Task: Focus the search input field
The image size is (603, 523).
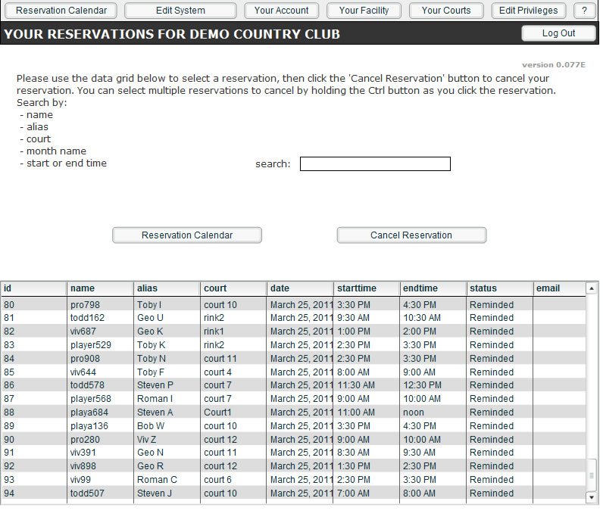Action: coord(375,164)
